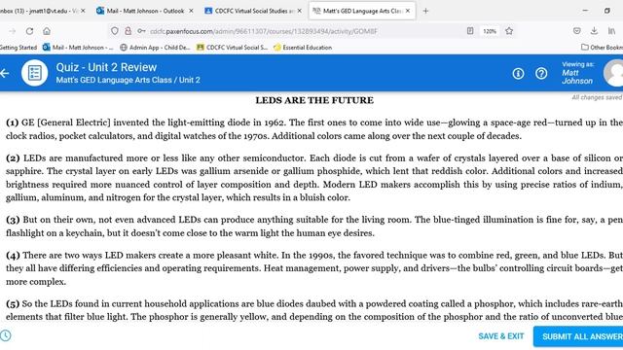The image size is (623, 350).
Task: Click SAVE & EXIT
Action: click(x=501, y=336)
